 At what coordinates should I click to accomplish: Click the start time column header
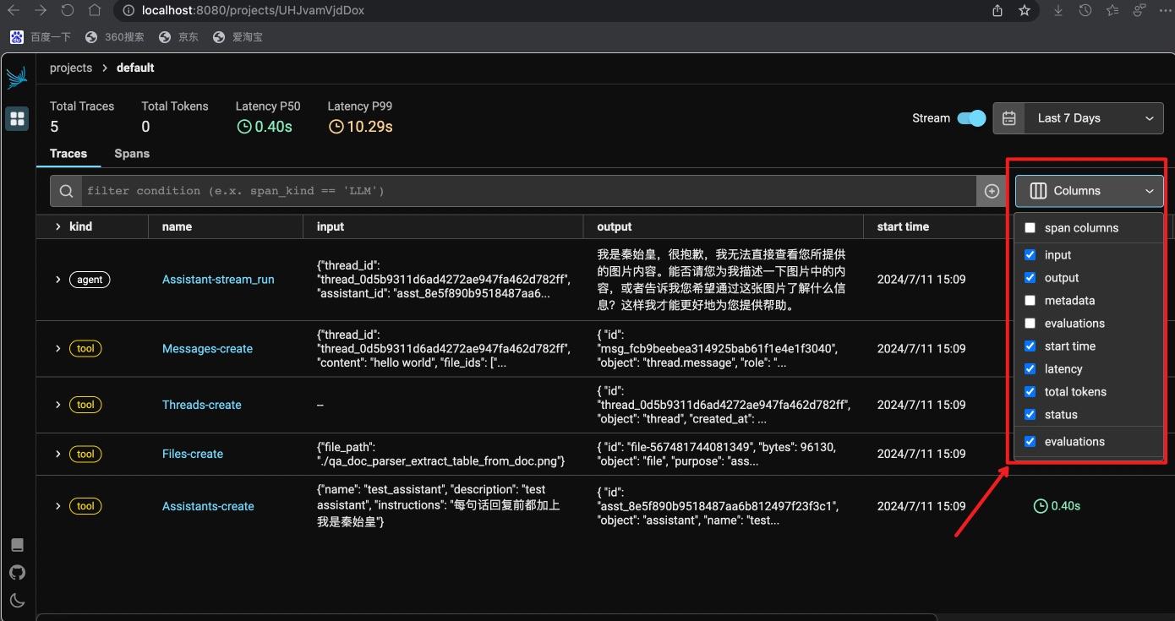[903, 226]
